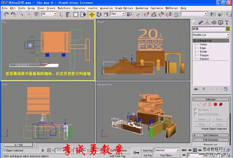Image resolution: width=233 pixels, height=158 pixels.
Task: Click the Mirror tool icon
Action: [213, 15]
